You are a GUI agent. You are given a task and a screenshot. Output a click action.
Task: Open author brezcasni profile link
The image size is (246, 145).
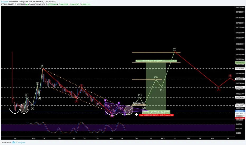(4, 2)
